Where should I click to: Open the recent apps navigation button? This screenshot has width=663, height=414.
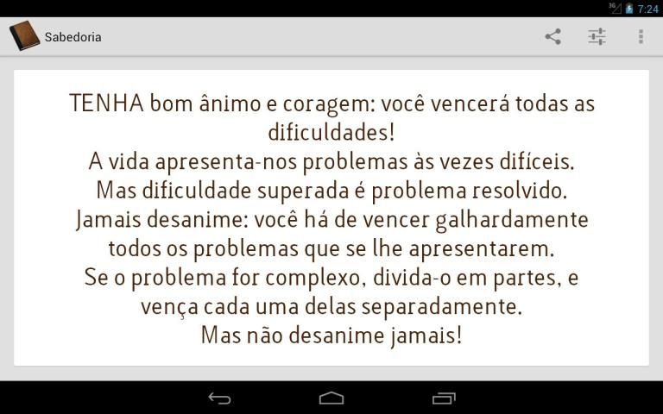tap(444, 398)
